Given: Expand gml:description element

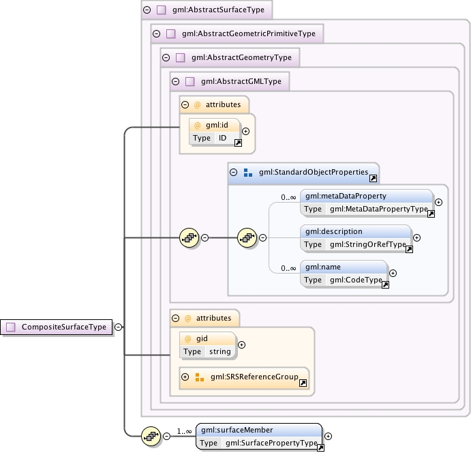Looking at the screenshot, I should [x=416, y=238].
